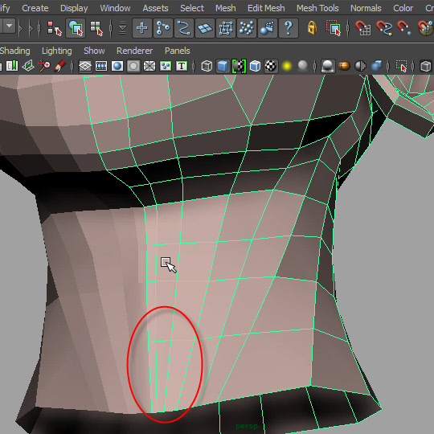
Task: Toggle use default material (green brackets icon)
Action: [239, 66]
